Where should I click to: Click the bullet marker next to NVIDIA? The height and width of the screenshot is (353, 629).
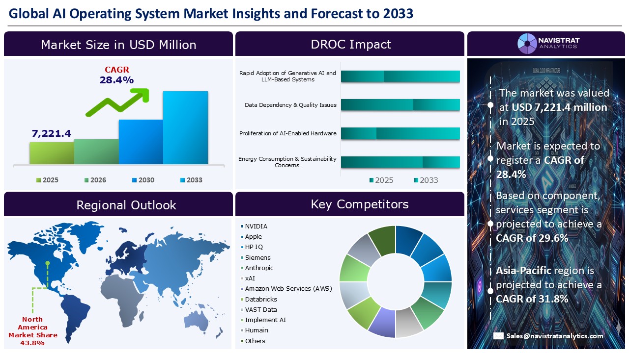(x=241, y=226)
